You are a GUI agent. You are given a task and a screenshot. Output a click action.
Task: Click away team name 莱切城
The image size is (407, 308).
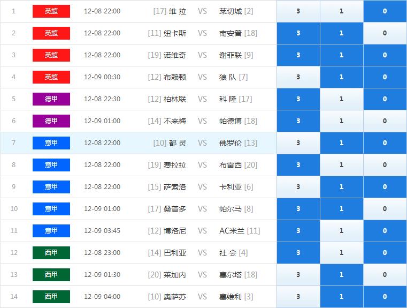[x=231, y=11]
